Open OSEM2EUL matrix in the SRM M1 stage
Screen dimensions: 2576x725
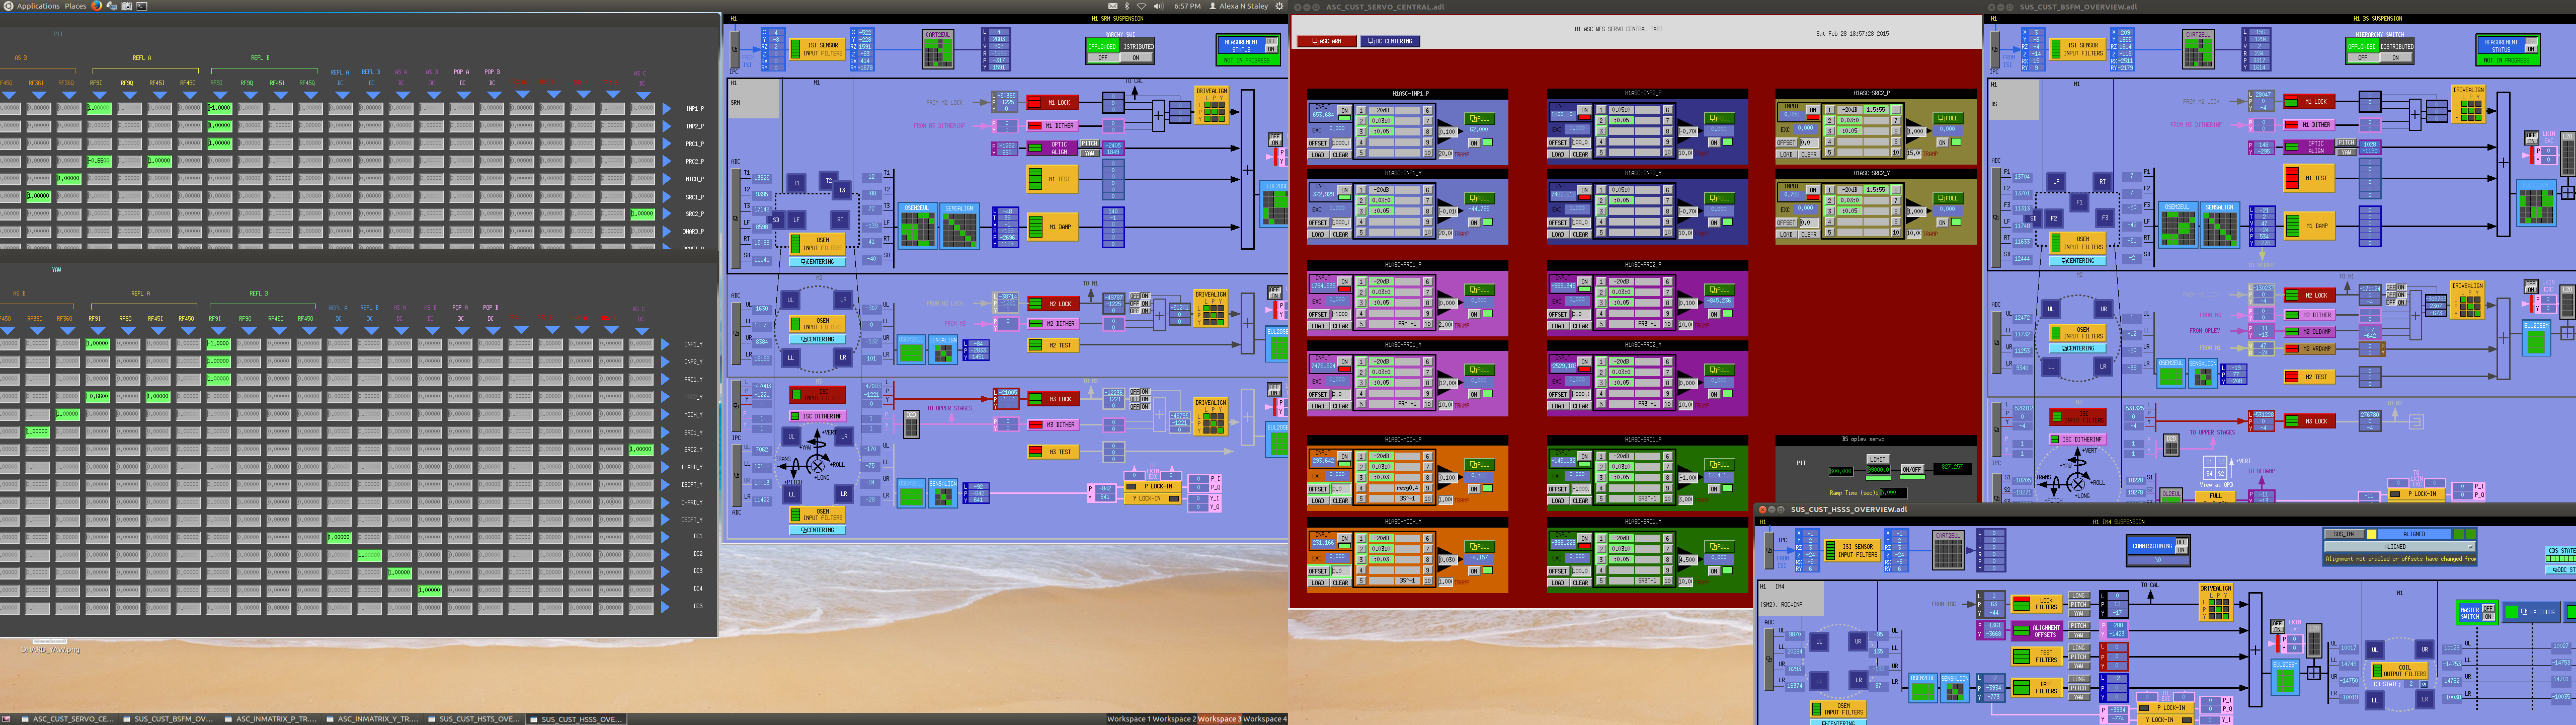click(917, 227)
